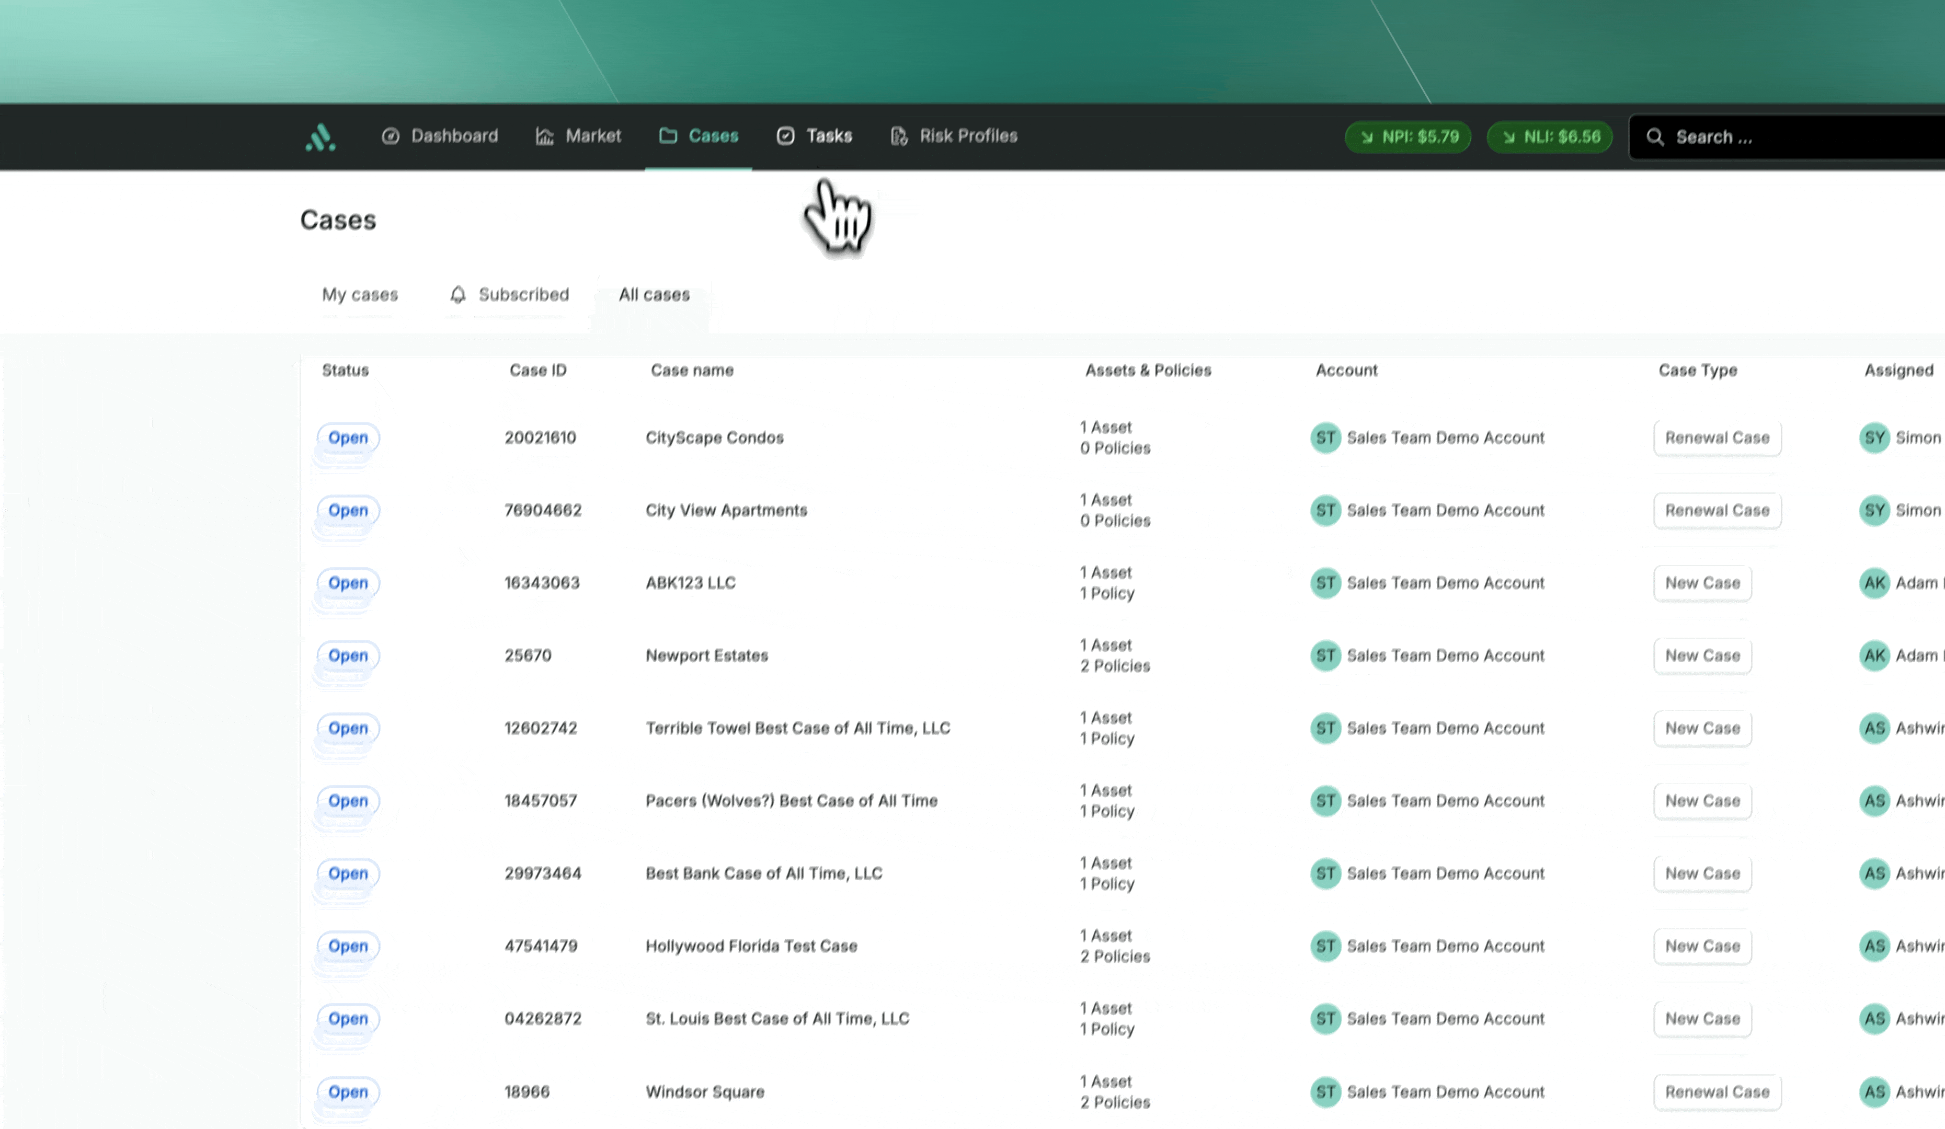Viewport: 1945px width, 1129px height.
Task: Click into the Search input field
Action: click(x=1799, y=137)
